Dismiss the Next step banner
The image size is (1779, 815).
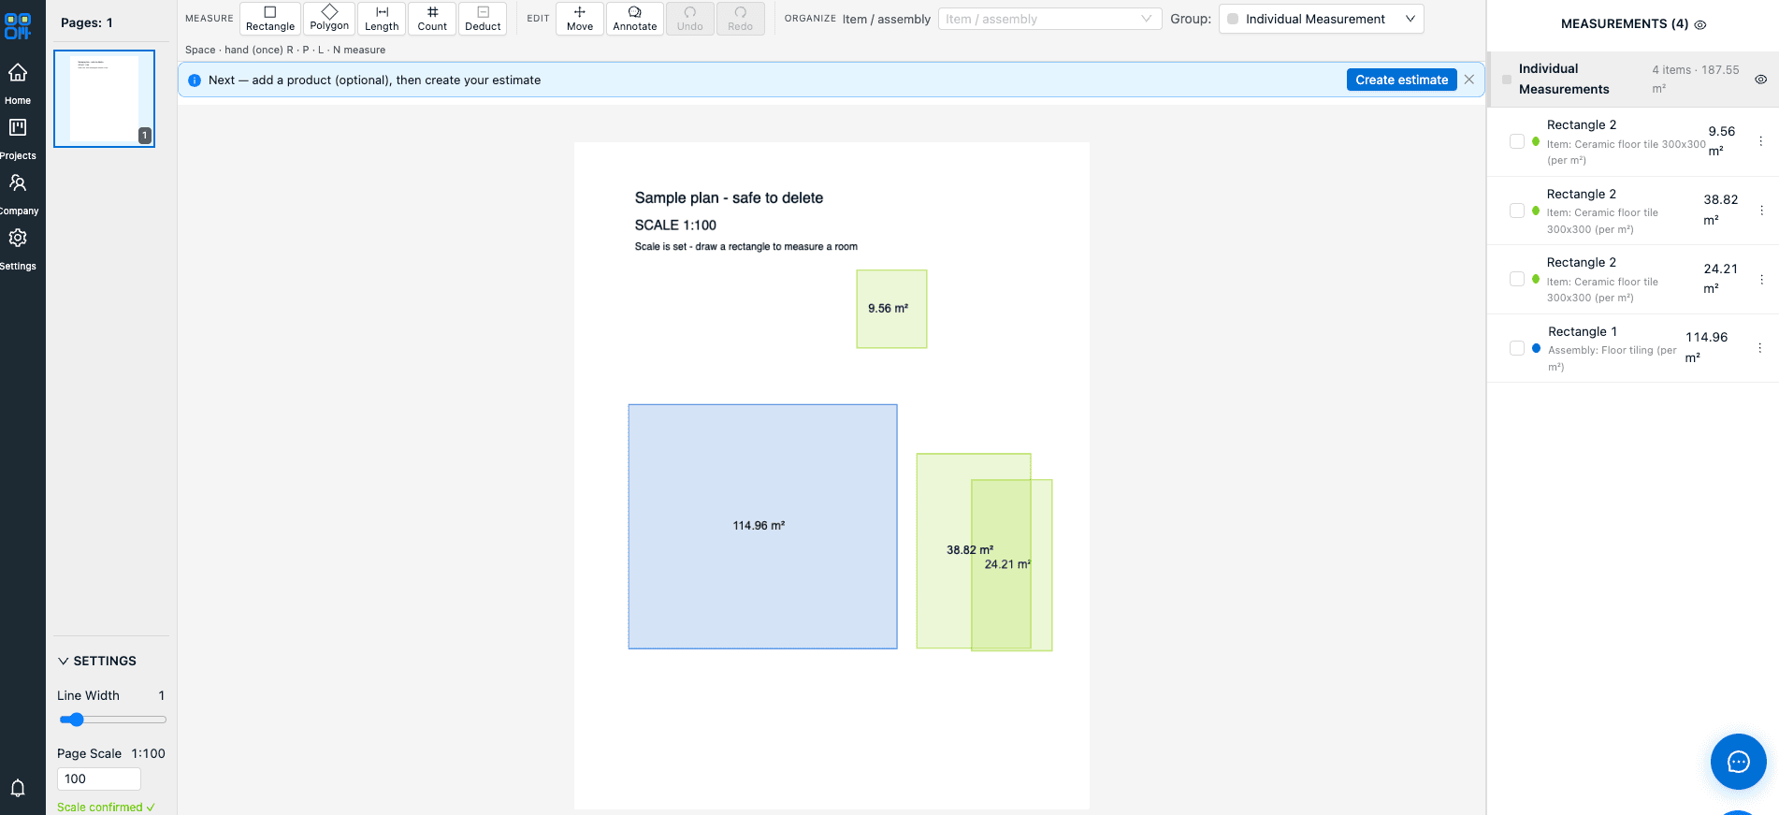pos(1469,80)
